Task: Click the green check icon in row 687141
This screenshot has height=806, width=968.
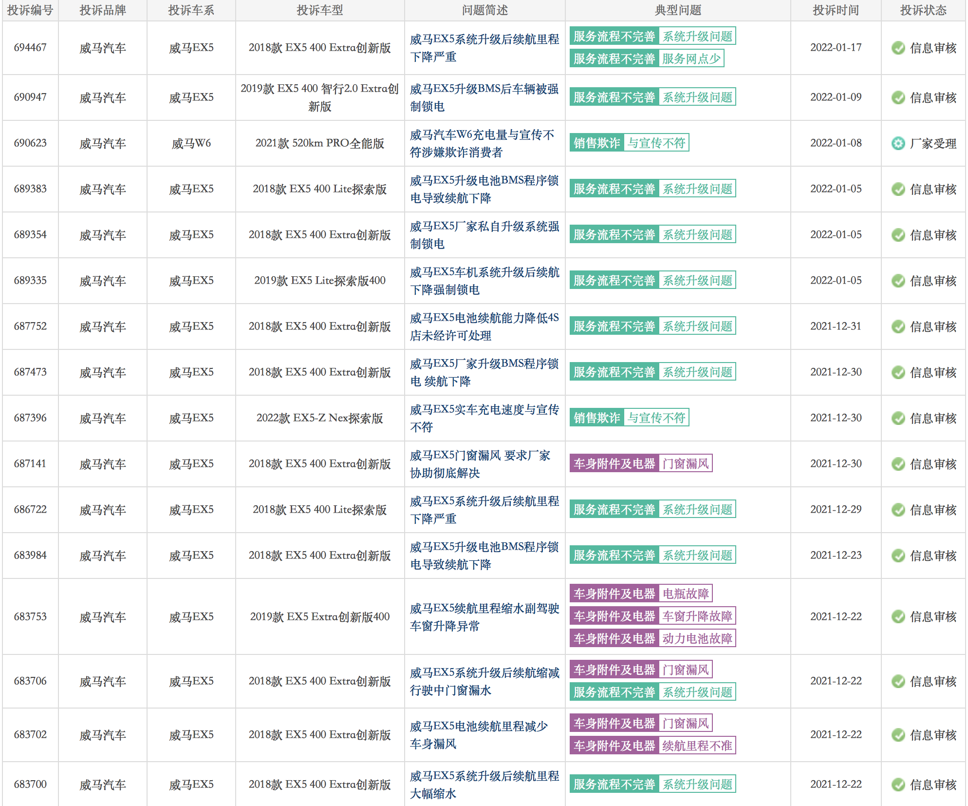Action: (898, 464)
